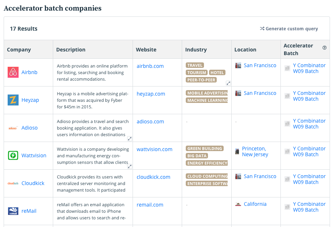Expand the Wattvision description text
The height and width of the screenshot is (227, 334).
[x=130, y=166]
